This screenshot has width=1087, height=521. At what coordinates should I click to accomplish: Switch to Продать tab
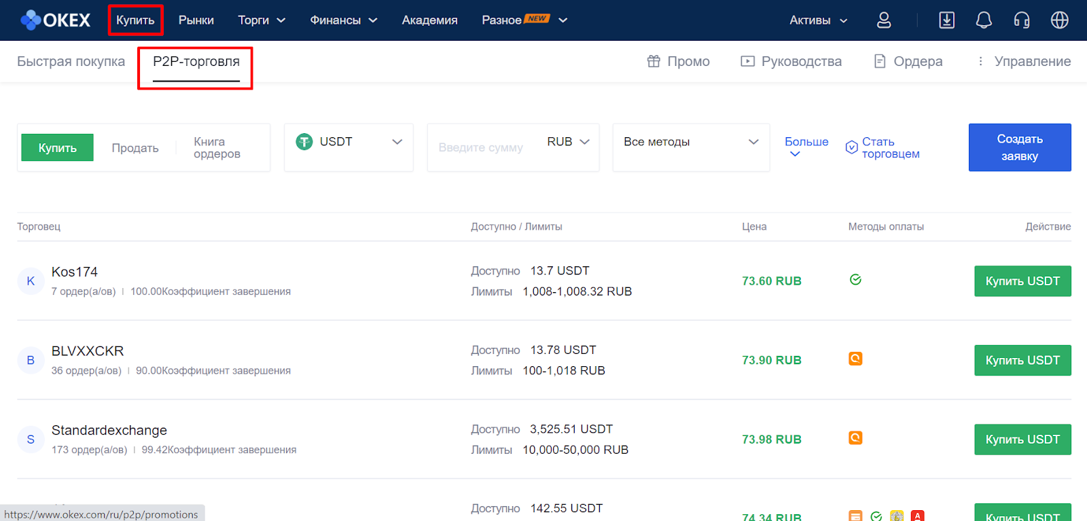coord(135,148)
